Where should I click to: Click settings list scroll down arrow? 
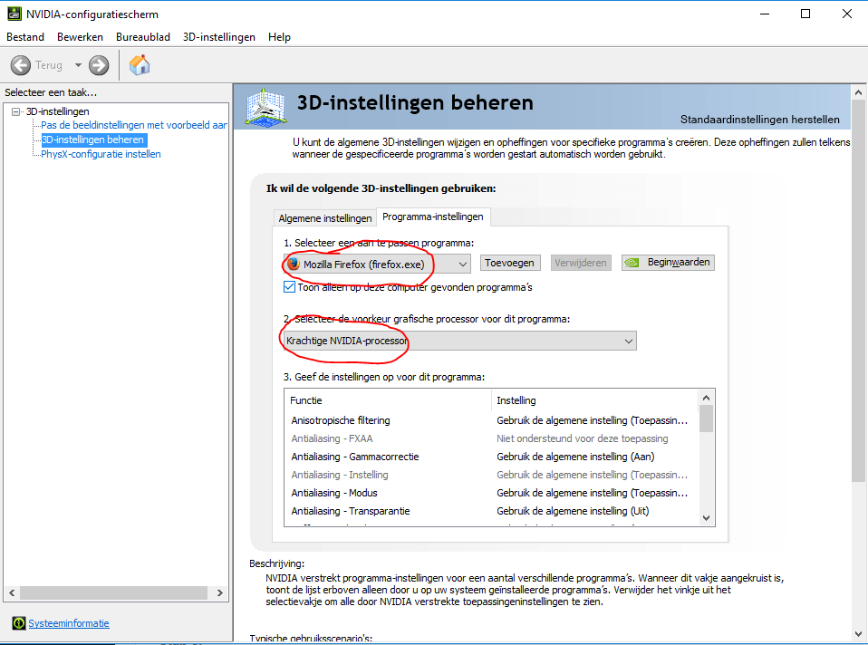click(x=706, y=518)
